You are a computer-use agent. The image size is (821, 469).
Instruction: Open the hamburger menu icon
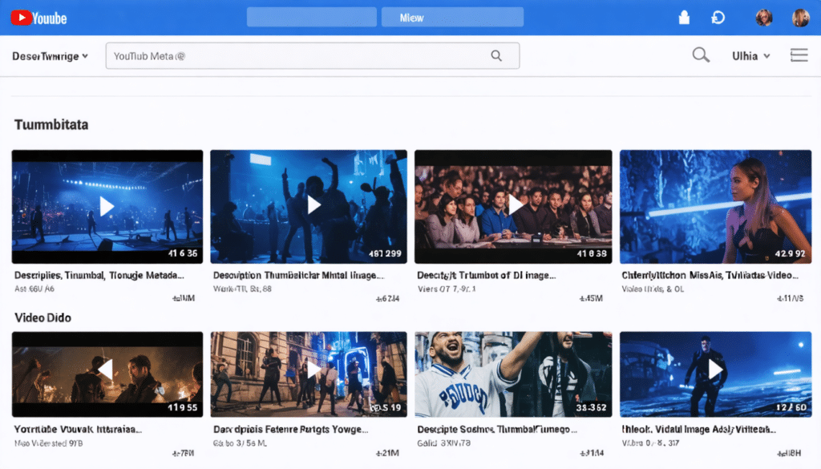pos(799,55)
